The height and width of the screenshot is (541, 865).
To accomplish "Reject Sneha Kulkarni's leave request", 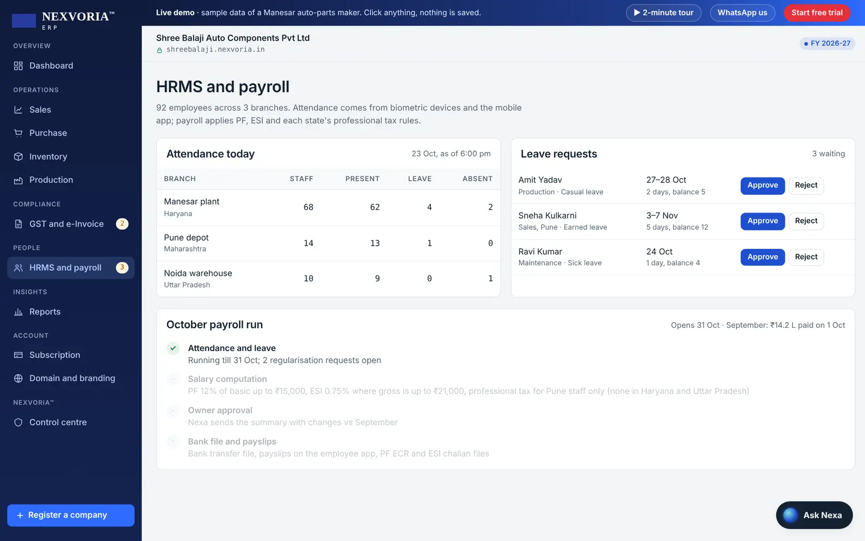I will 806,221.
